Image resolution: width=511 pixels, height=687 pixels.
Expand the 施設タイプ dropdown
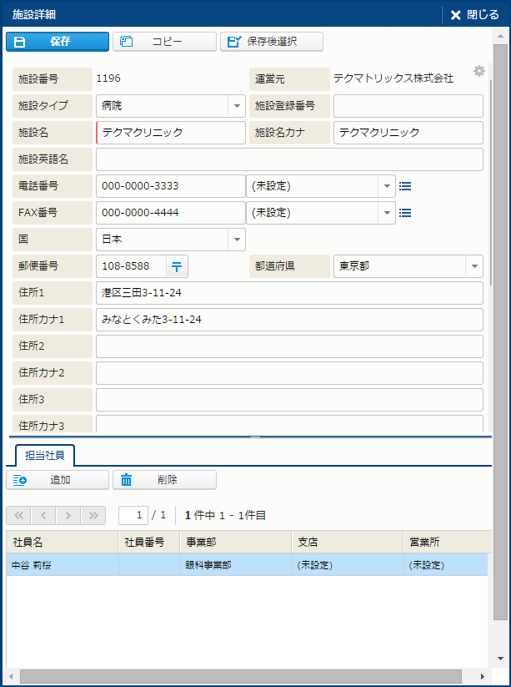coord(237,106)
